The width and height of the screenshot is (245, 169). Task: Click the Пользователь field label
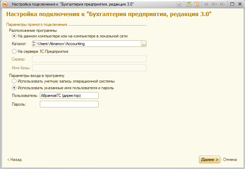click(25, 96)
